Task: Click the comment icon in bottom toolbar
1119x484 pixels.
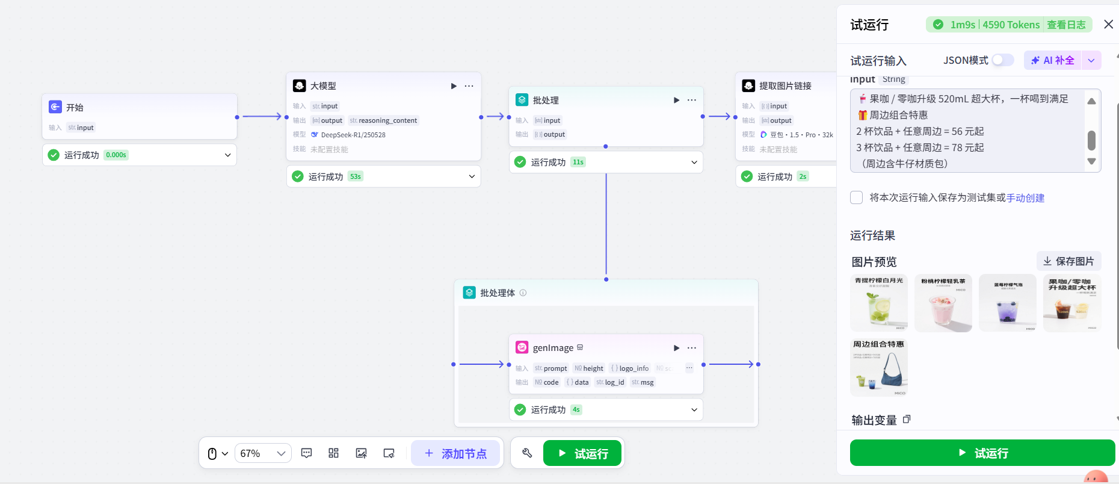Action: [306, 453]
